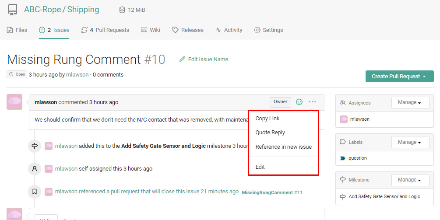Choose Quote Reply in the menu

(x=270, y=133)
